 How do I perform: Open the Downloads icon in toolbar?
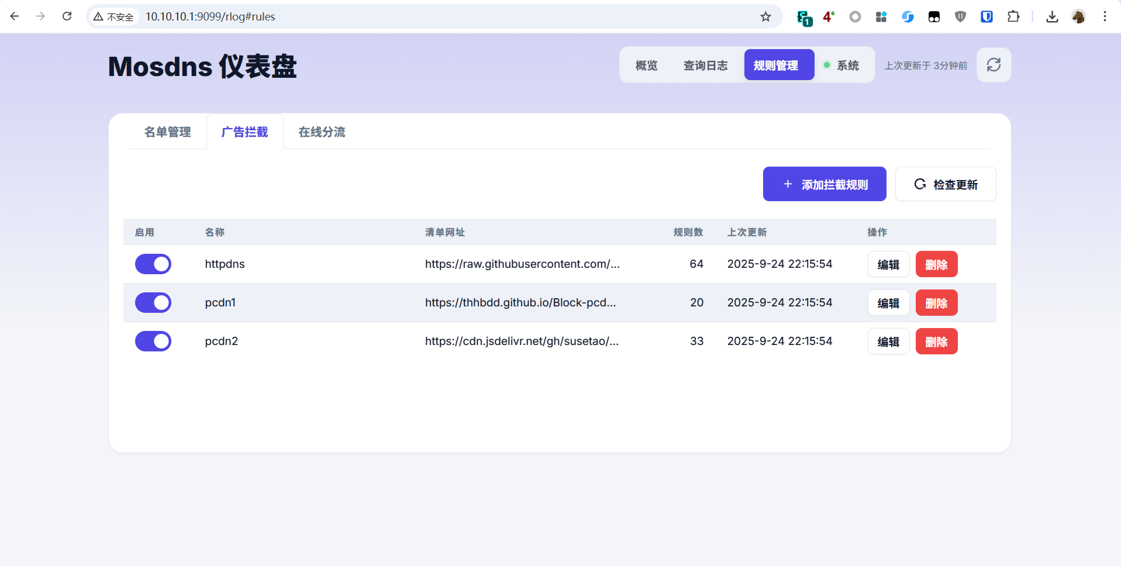pos(1051,16)
